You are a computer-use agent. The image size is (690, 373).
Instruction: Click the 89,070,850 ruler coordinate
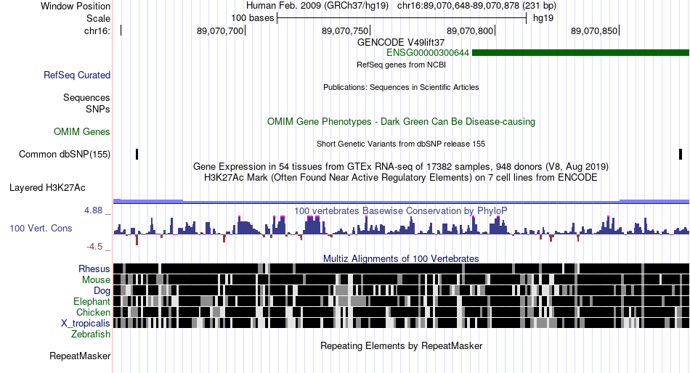(595, 30)
